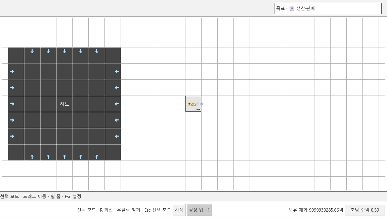Screen dimensions: 387x218
Task: Click the middle down arrow on the hub's top edge
Action: pyautogui.click(x=64, y=51)
